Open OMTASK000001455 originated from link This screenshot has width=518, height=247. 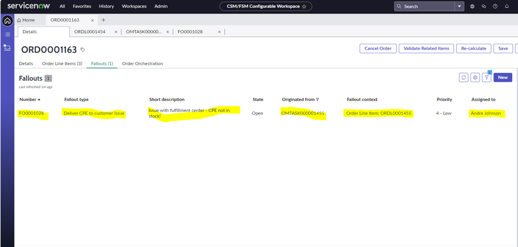coord(303,113)
